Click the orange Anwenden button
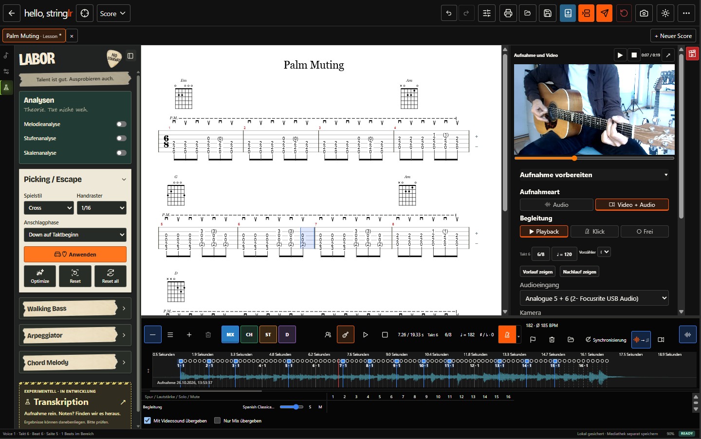 point(75,255)
